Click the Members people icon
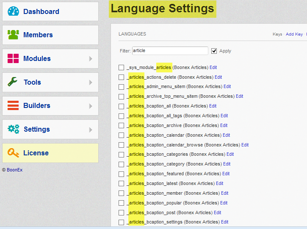 tap(14, 35)
